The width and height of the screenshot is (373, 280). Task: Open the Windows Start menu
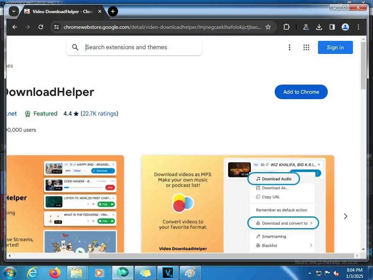click(x=9, y=273)
